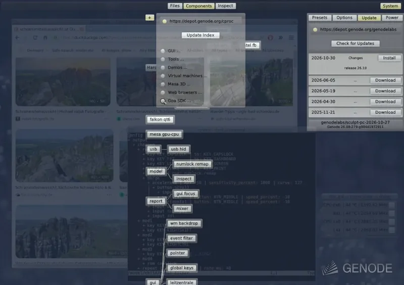Select the wm backdrop component node
The image size is (404, 285).
pos(184,223)
